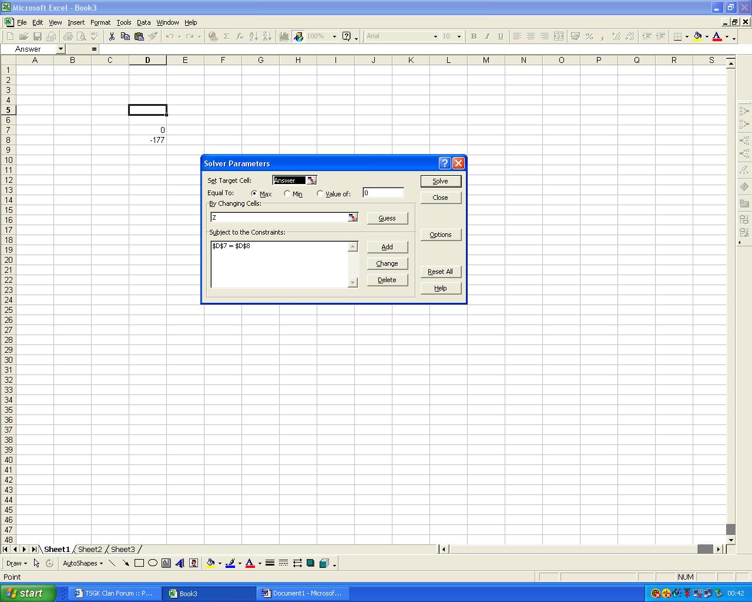
Task: Switch to the Sheet2 tab
Action: (x=90, y=549)
